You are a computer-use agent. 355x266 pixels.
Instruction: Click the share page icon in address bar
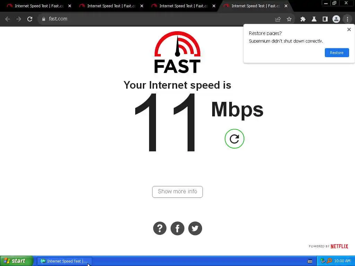(278, 19)
